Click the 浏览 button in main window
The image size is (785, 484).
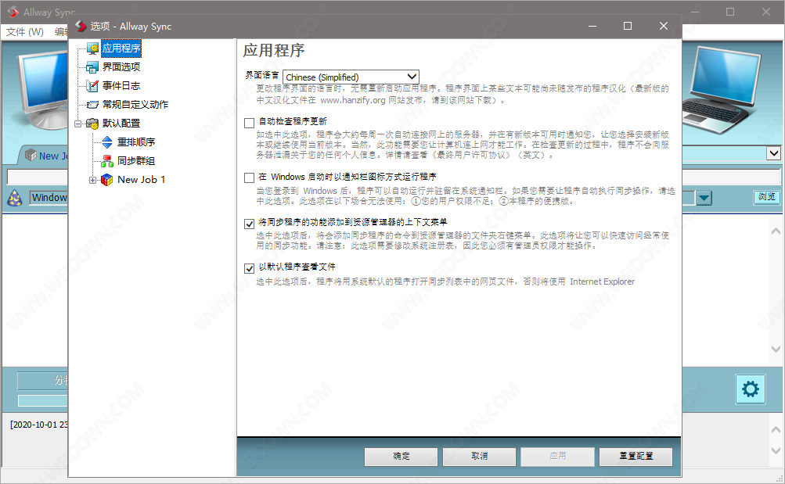pos(766,197)
